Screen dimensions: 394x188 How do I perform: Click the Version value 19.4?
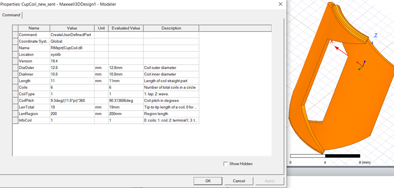(72, 61)
